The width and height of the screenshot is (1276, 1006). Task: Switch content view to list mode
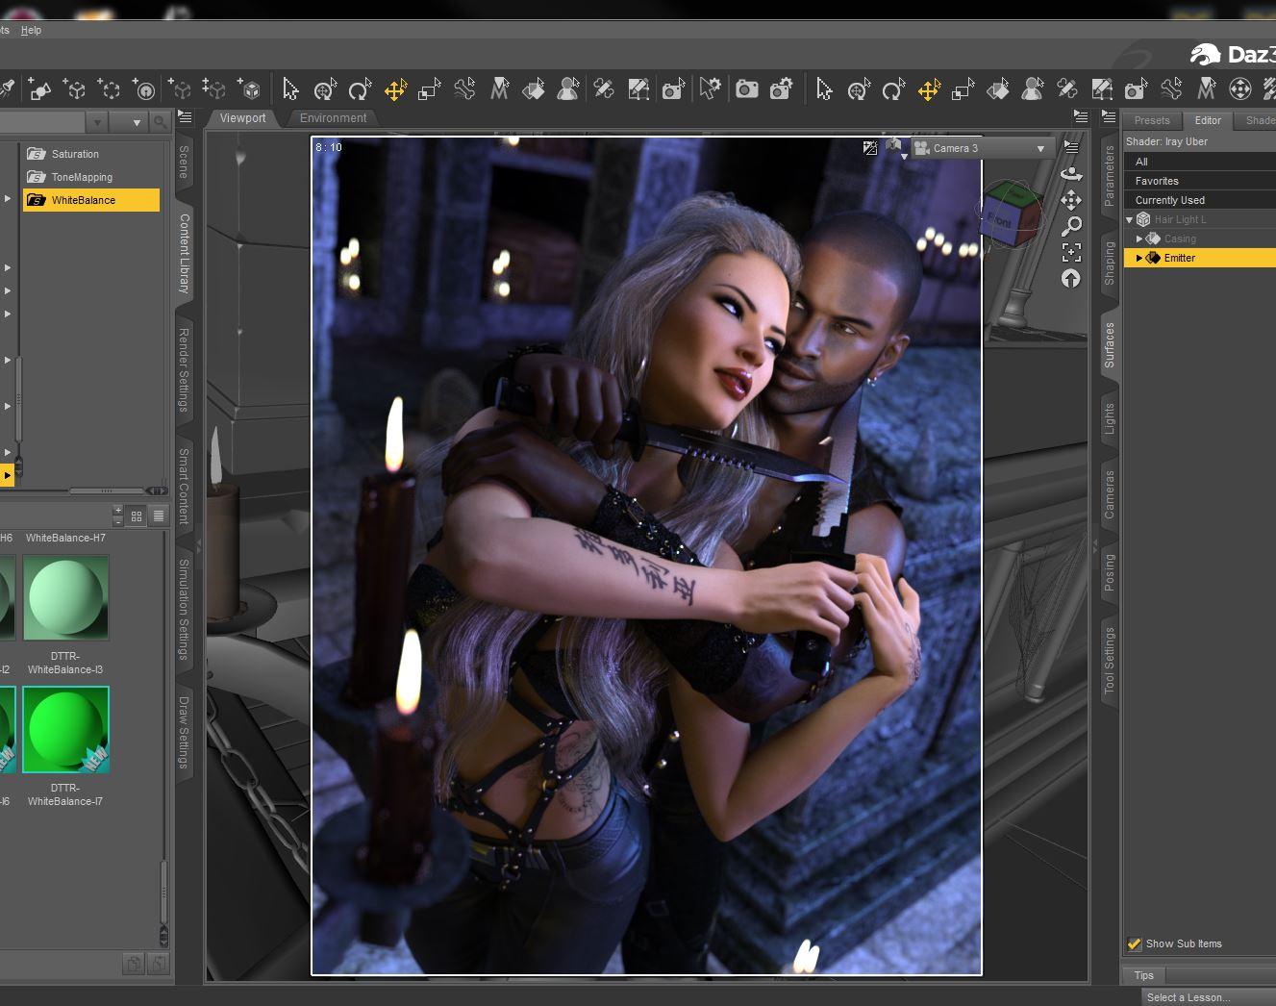159,516
